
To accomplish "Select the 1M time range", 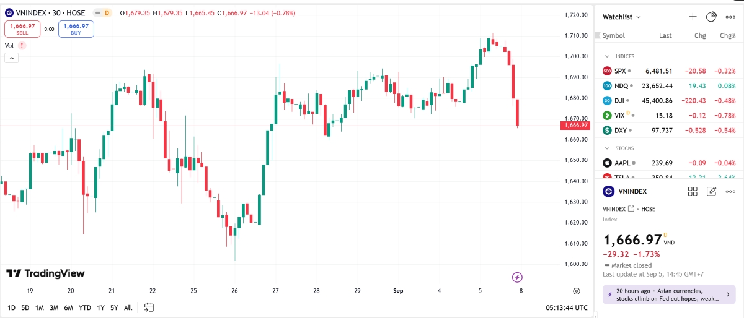I will (x=39, y=307).
